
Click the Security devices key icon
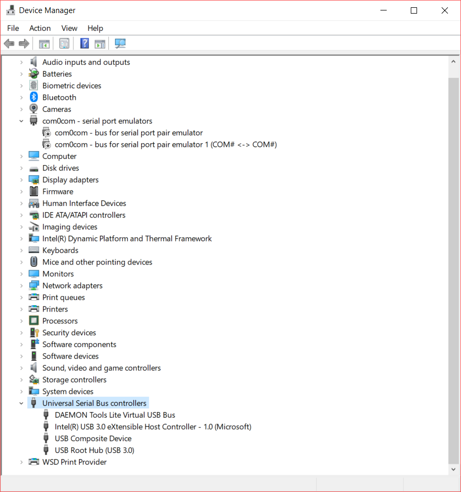34,333
